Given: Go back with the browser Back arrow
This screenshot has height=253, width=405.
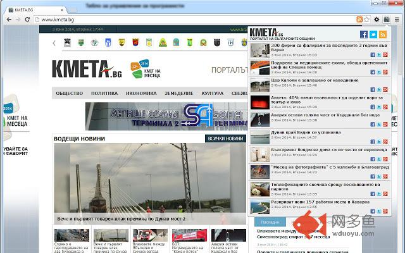Looking at the screenshot, I should click(x=9, y=20).
